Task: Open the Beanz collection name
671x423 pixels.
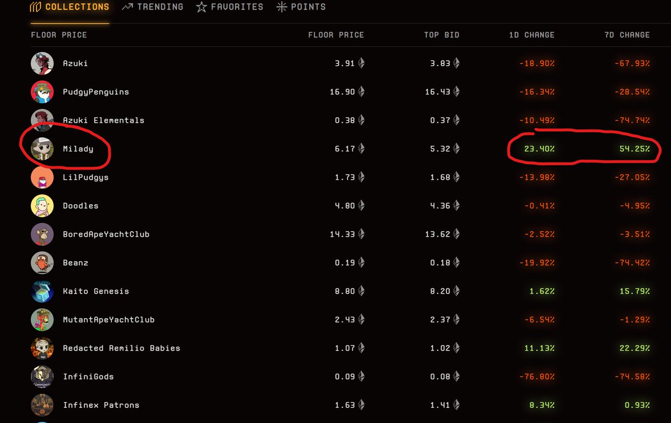Action: point(75,263)
